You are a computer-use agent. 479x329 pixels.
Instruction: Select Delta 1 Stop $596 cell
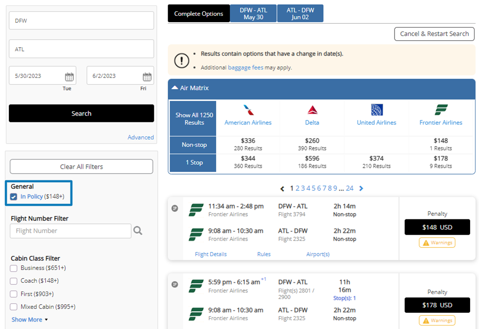coord(312,162)
